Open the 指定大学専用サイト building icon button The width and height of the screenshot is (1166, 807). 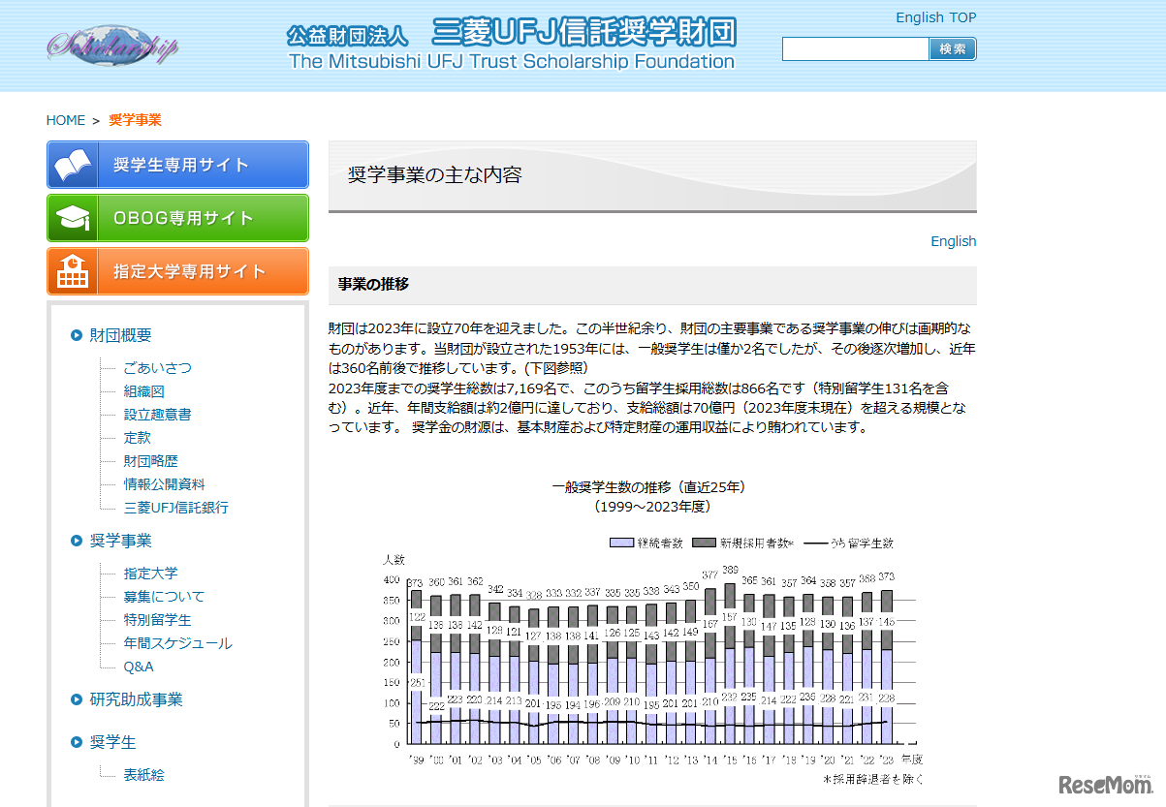(x=177, y=271)
